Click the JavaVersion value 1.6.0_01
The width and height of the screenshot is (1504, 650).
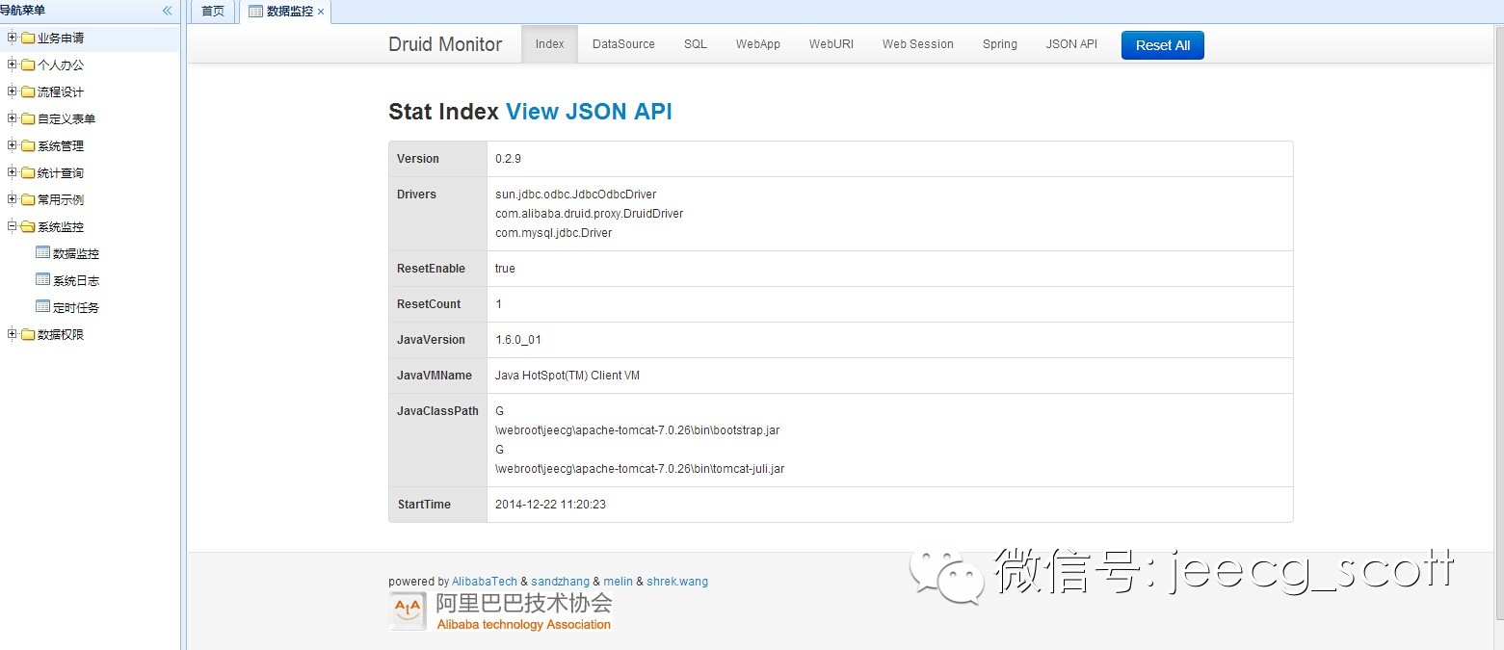tap(517, 340)
